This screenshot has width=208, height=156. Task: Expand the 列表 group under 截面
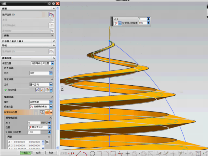(52, 35)
